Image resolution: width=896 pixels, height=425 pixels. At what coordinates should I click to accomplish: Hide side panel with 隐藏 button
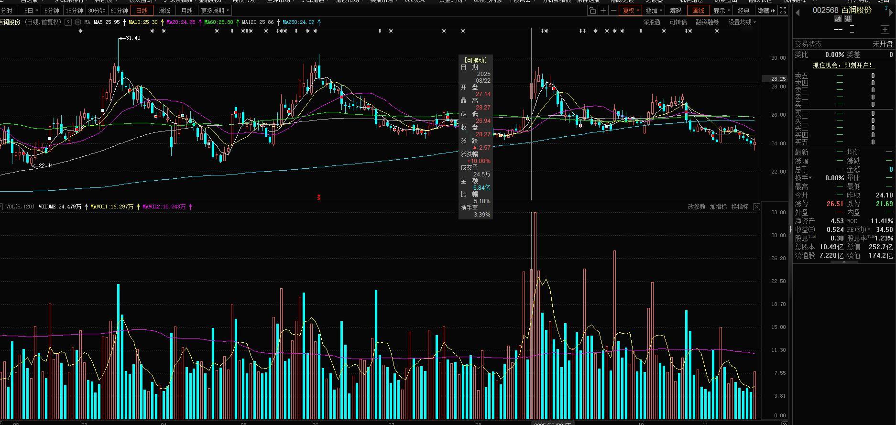pos(765,11)
